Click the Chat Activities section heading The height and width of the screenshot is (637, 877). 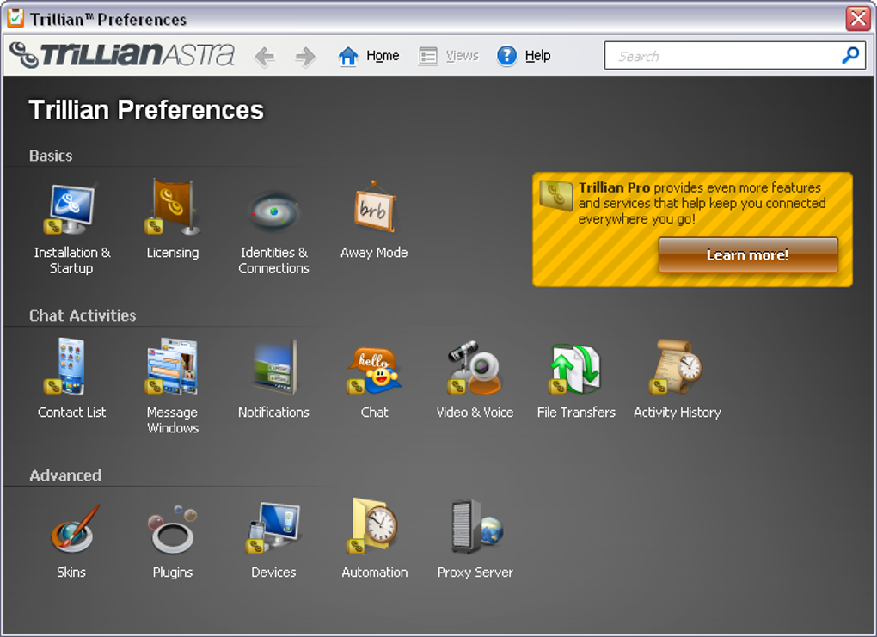[83, 315]
